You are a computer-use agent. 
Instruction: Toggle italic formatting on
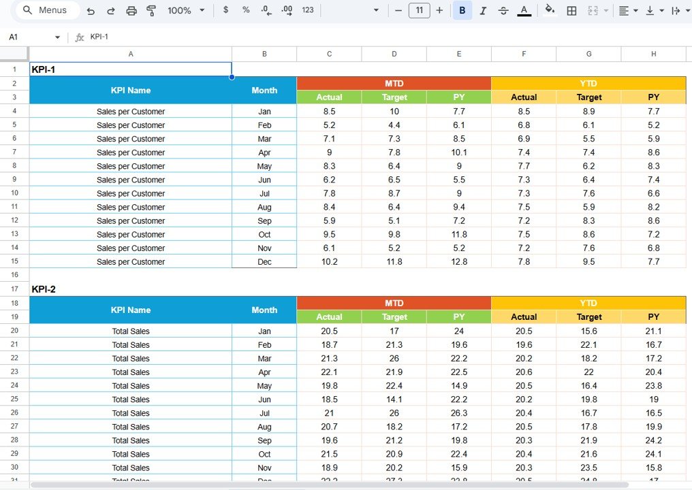pyautogui.click(x=484, y=10)
